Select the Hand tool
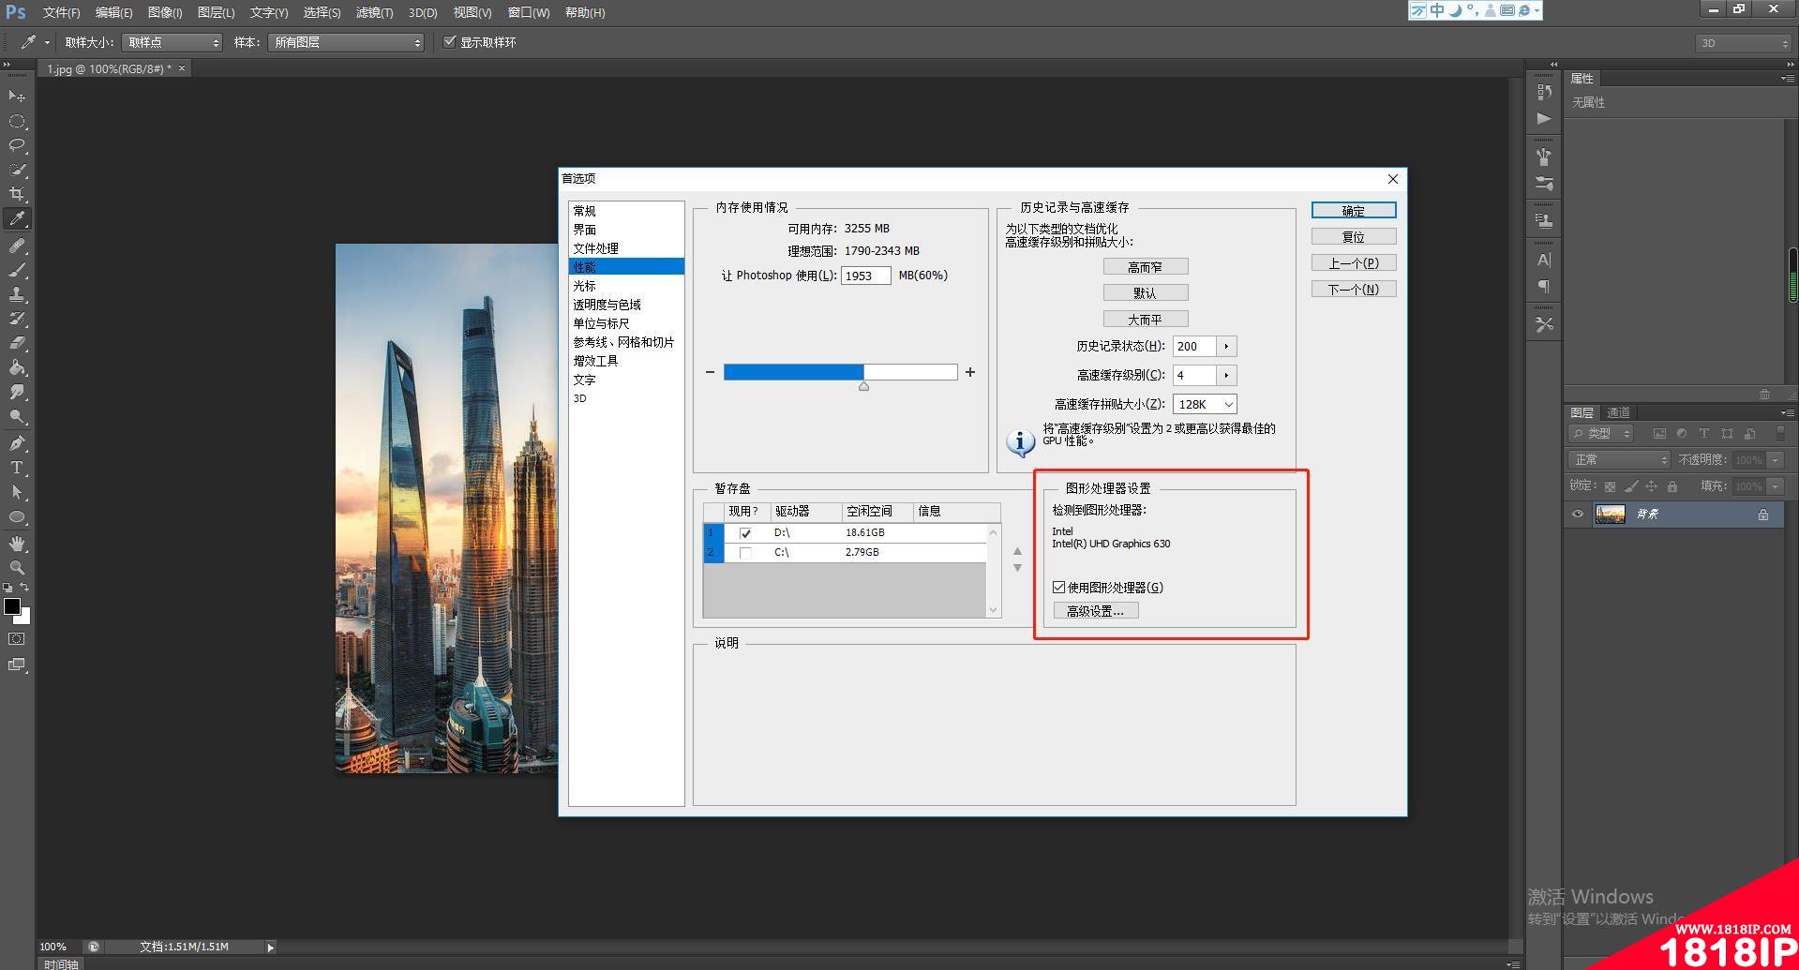1799x970 pixels. coord(17,544)
